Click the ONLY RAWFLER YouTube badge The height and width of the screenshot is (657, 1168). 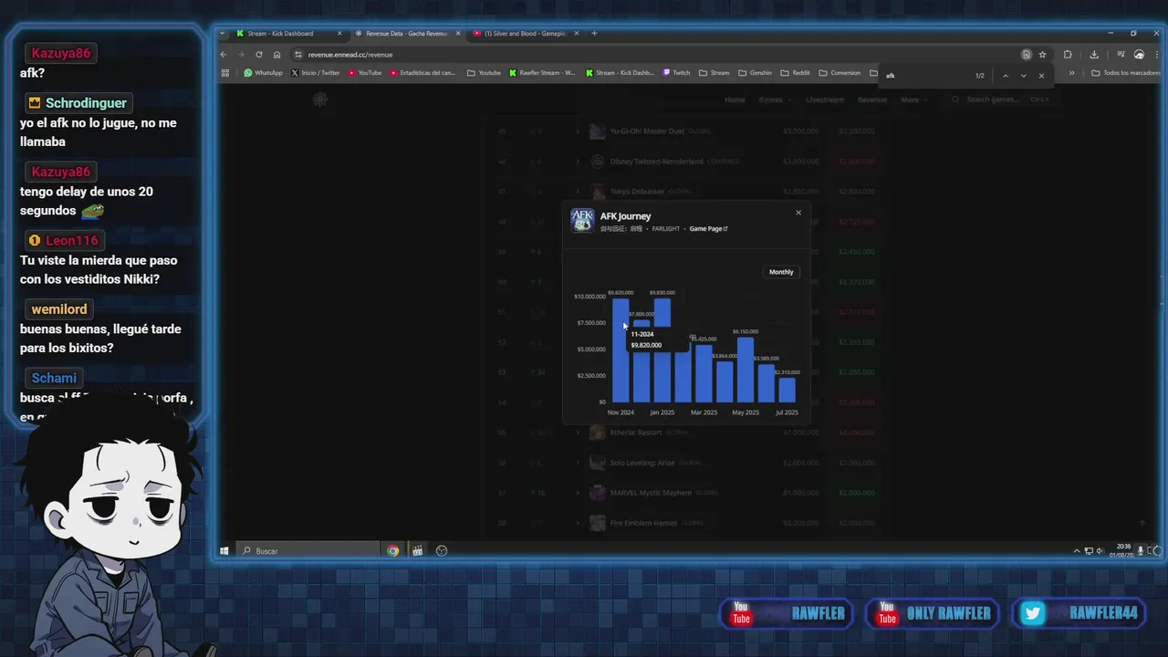(932, 613)
